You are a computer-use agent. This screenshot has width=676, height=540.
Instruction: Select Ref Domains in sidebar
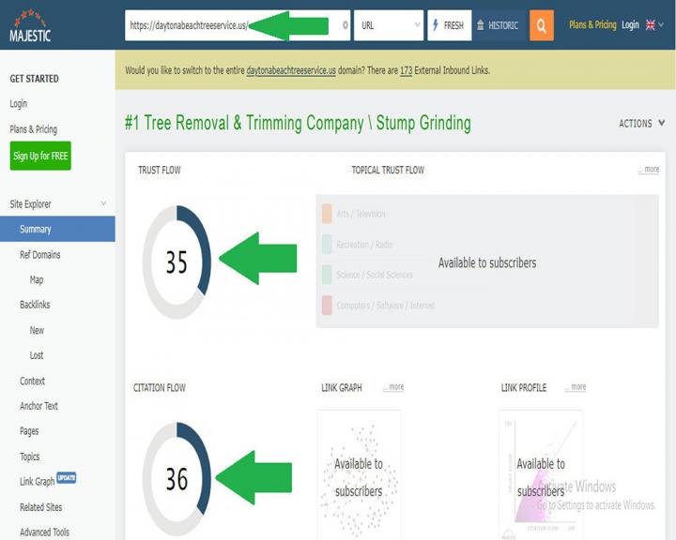point(39,254)
